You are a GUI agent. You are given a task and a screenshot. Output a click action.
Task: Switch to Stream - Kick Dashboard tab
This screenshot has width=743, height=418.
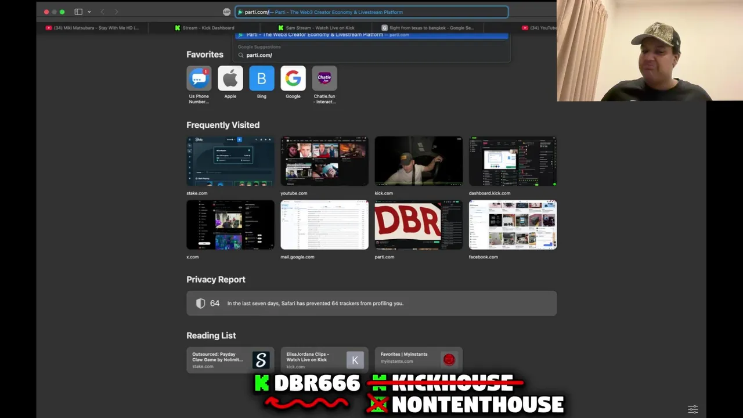[x=204, y=28]
